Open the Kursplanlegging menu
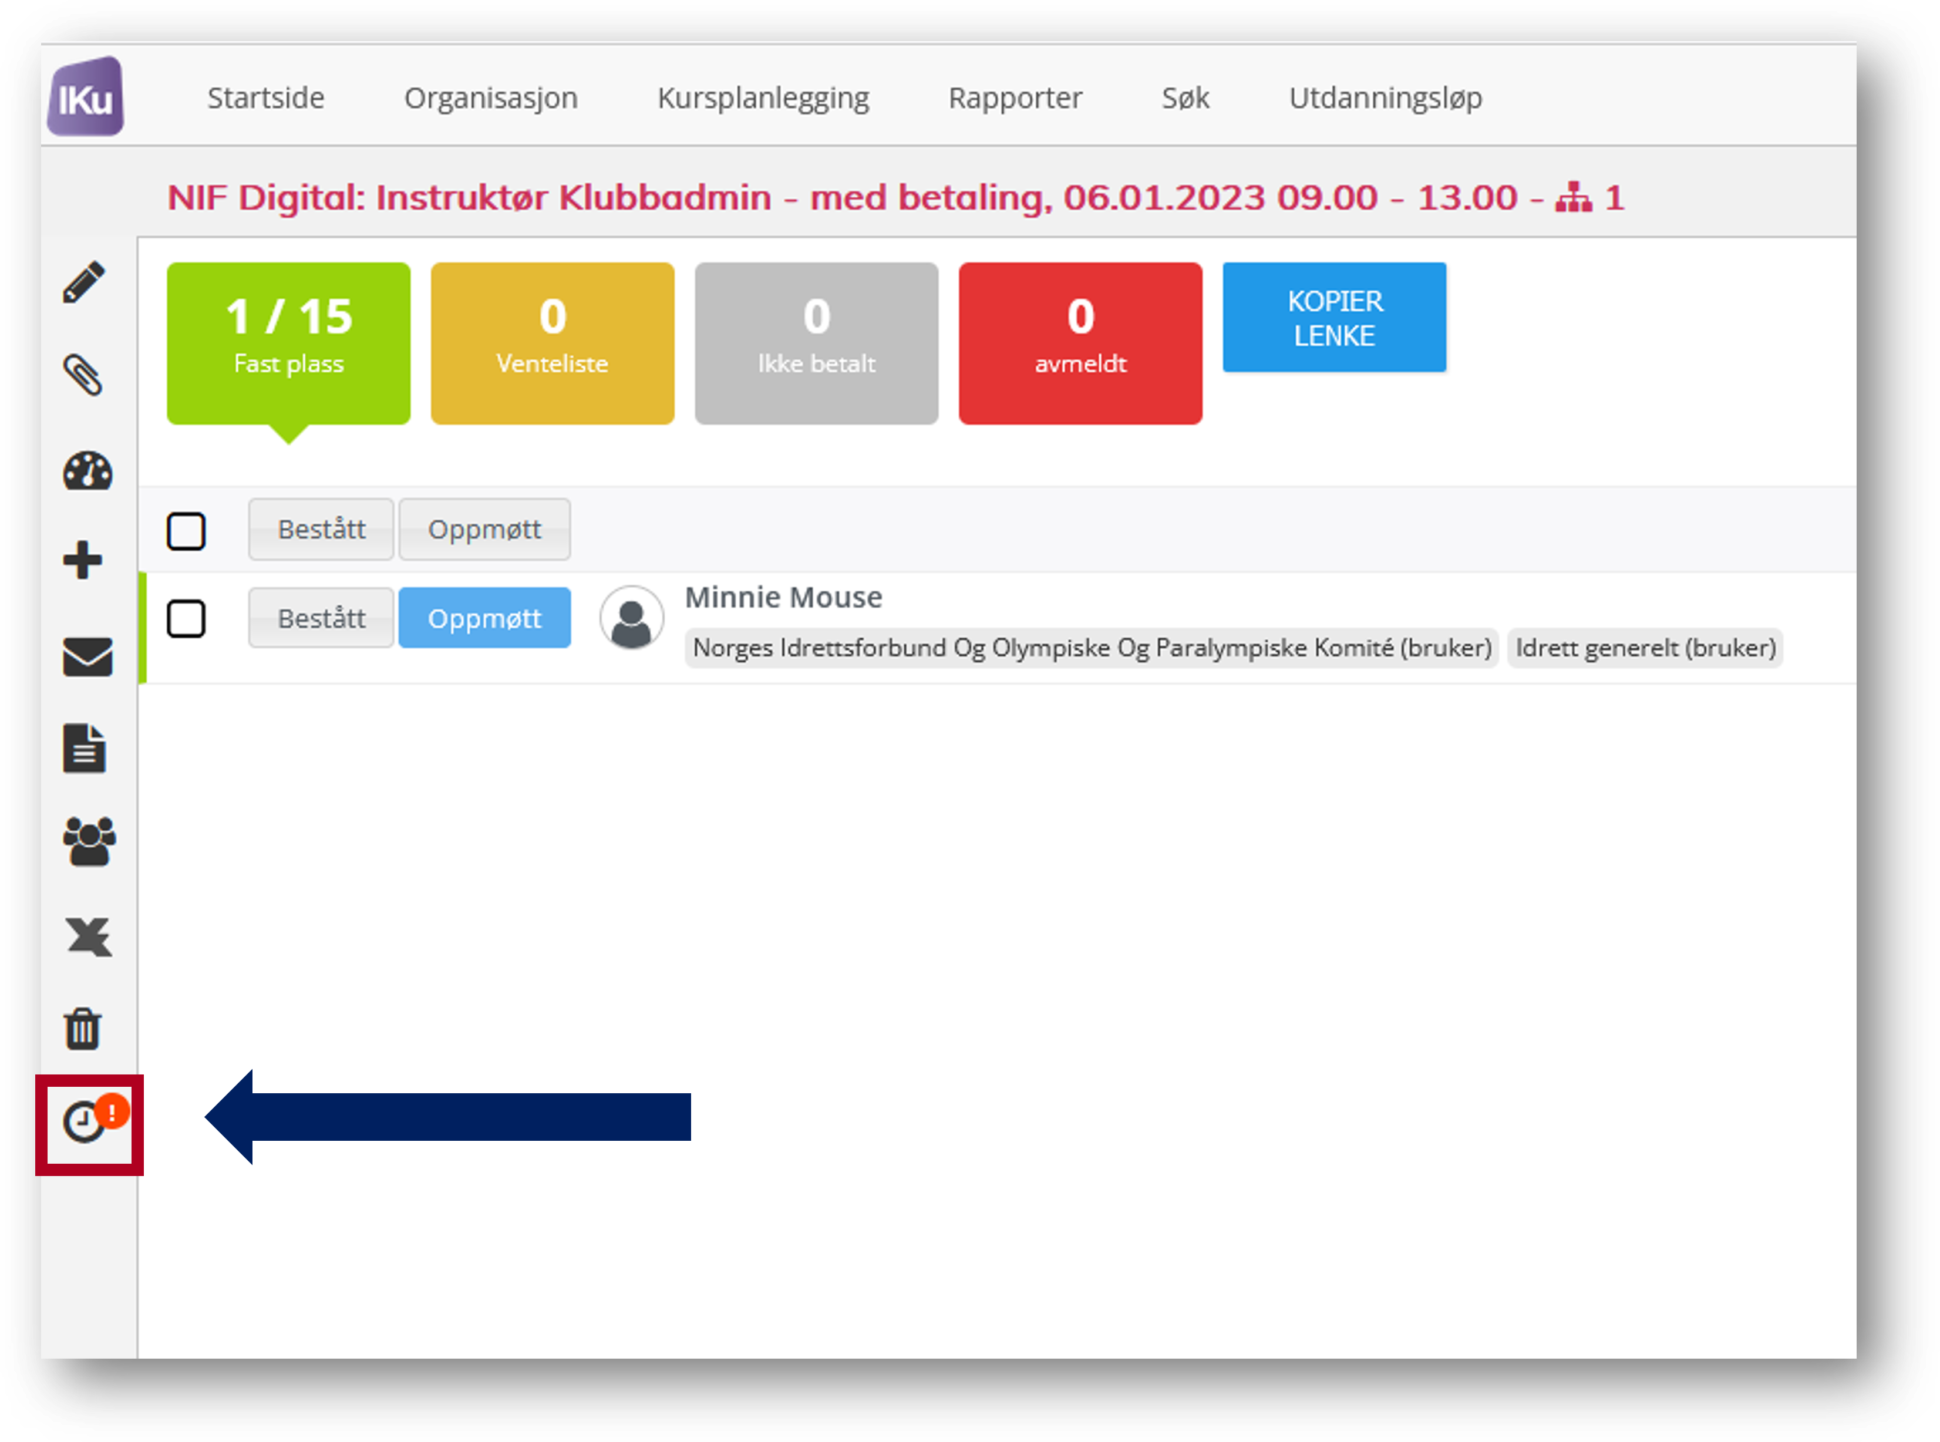This screenshot has width=1940, height=1442. [x=763, y=98]
